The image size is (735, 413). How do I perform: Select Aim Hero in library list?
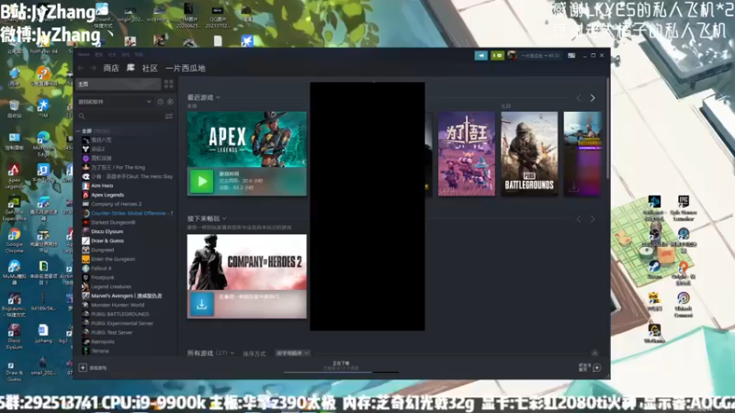point(102,185)
